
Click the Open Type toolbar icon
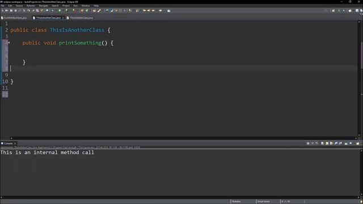click(x=95, y=11)
